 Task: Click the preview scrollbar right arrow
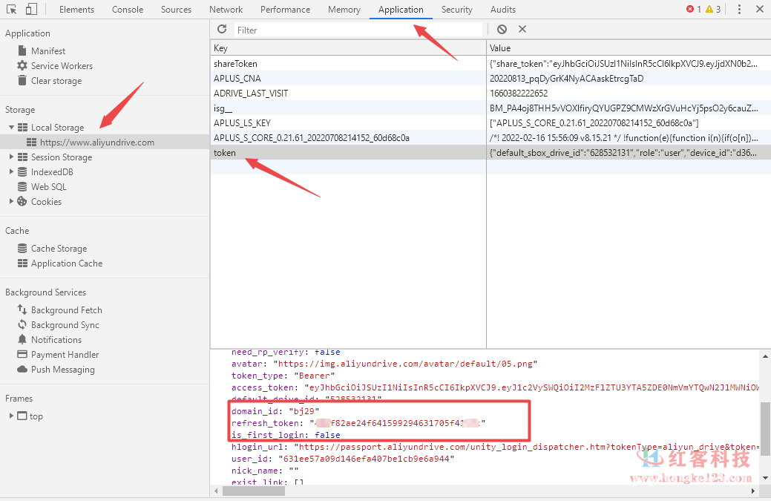752,491
